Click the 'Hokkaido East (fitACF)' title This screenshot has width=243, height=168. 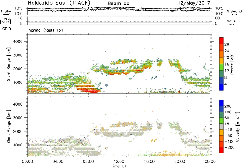59,3
